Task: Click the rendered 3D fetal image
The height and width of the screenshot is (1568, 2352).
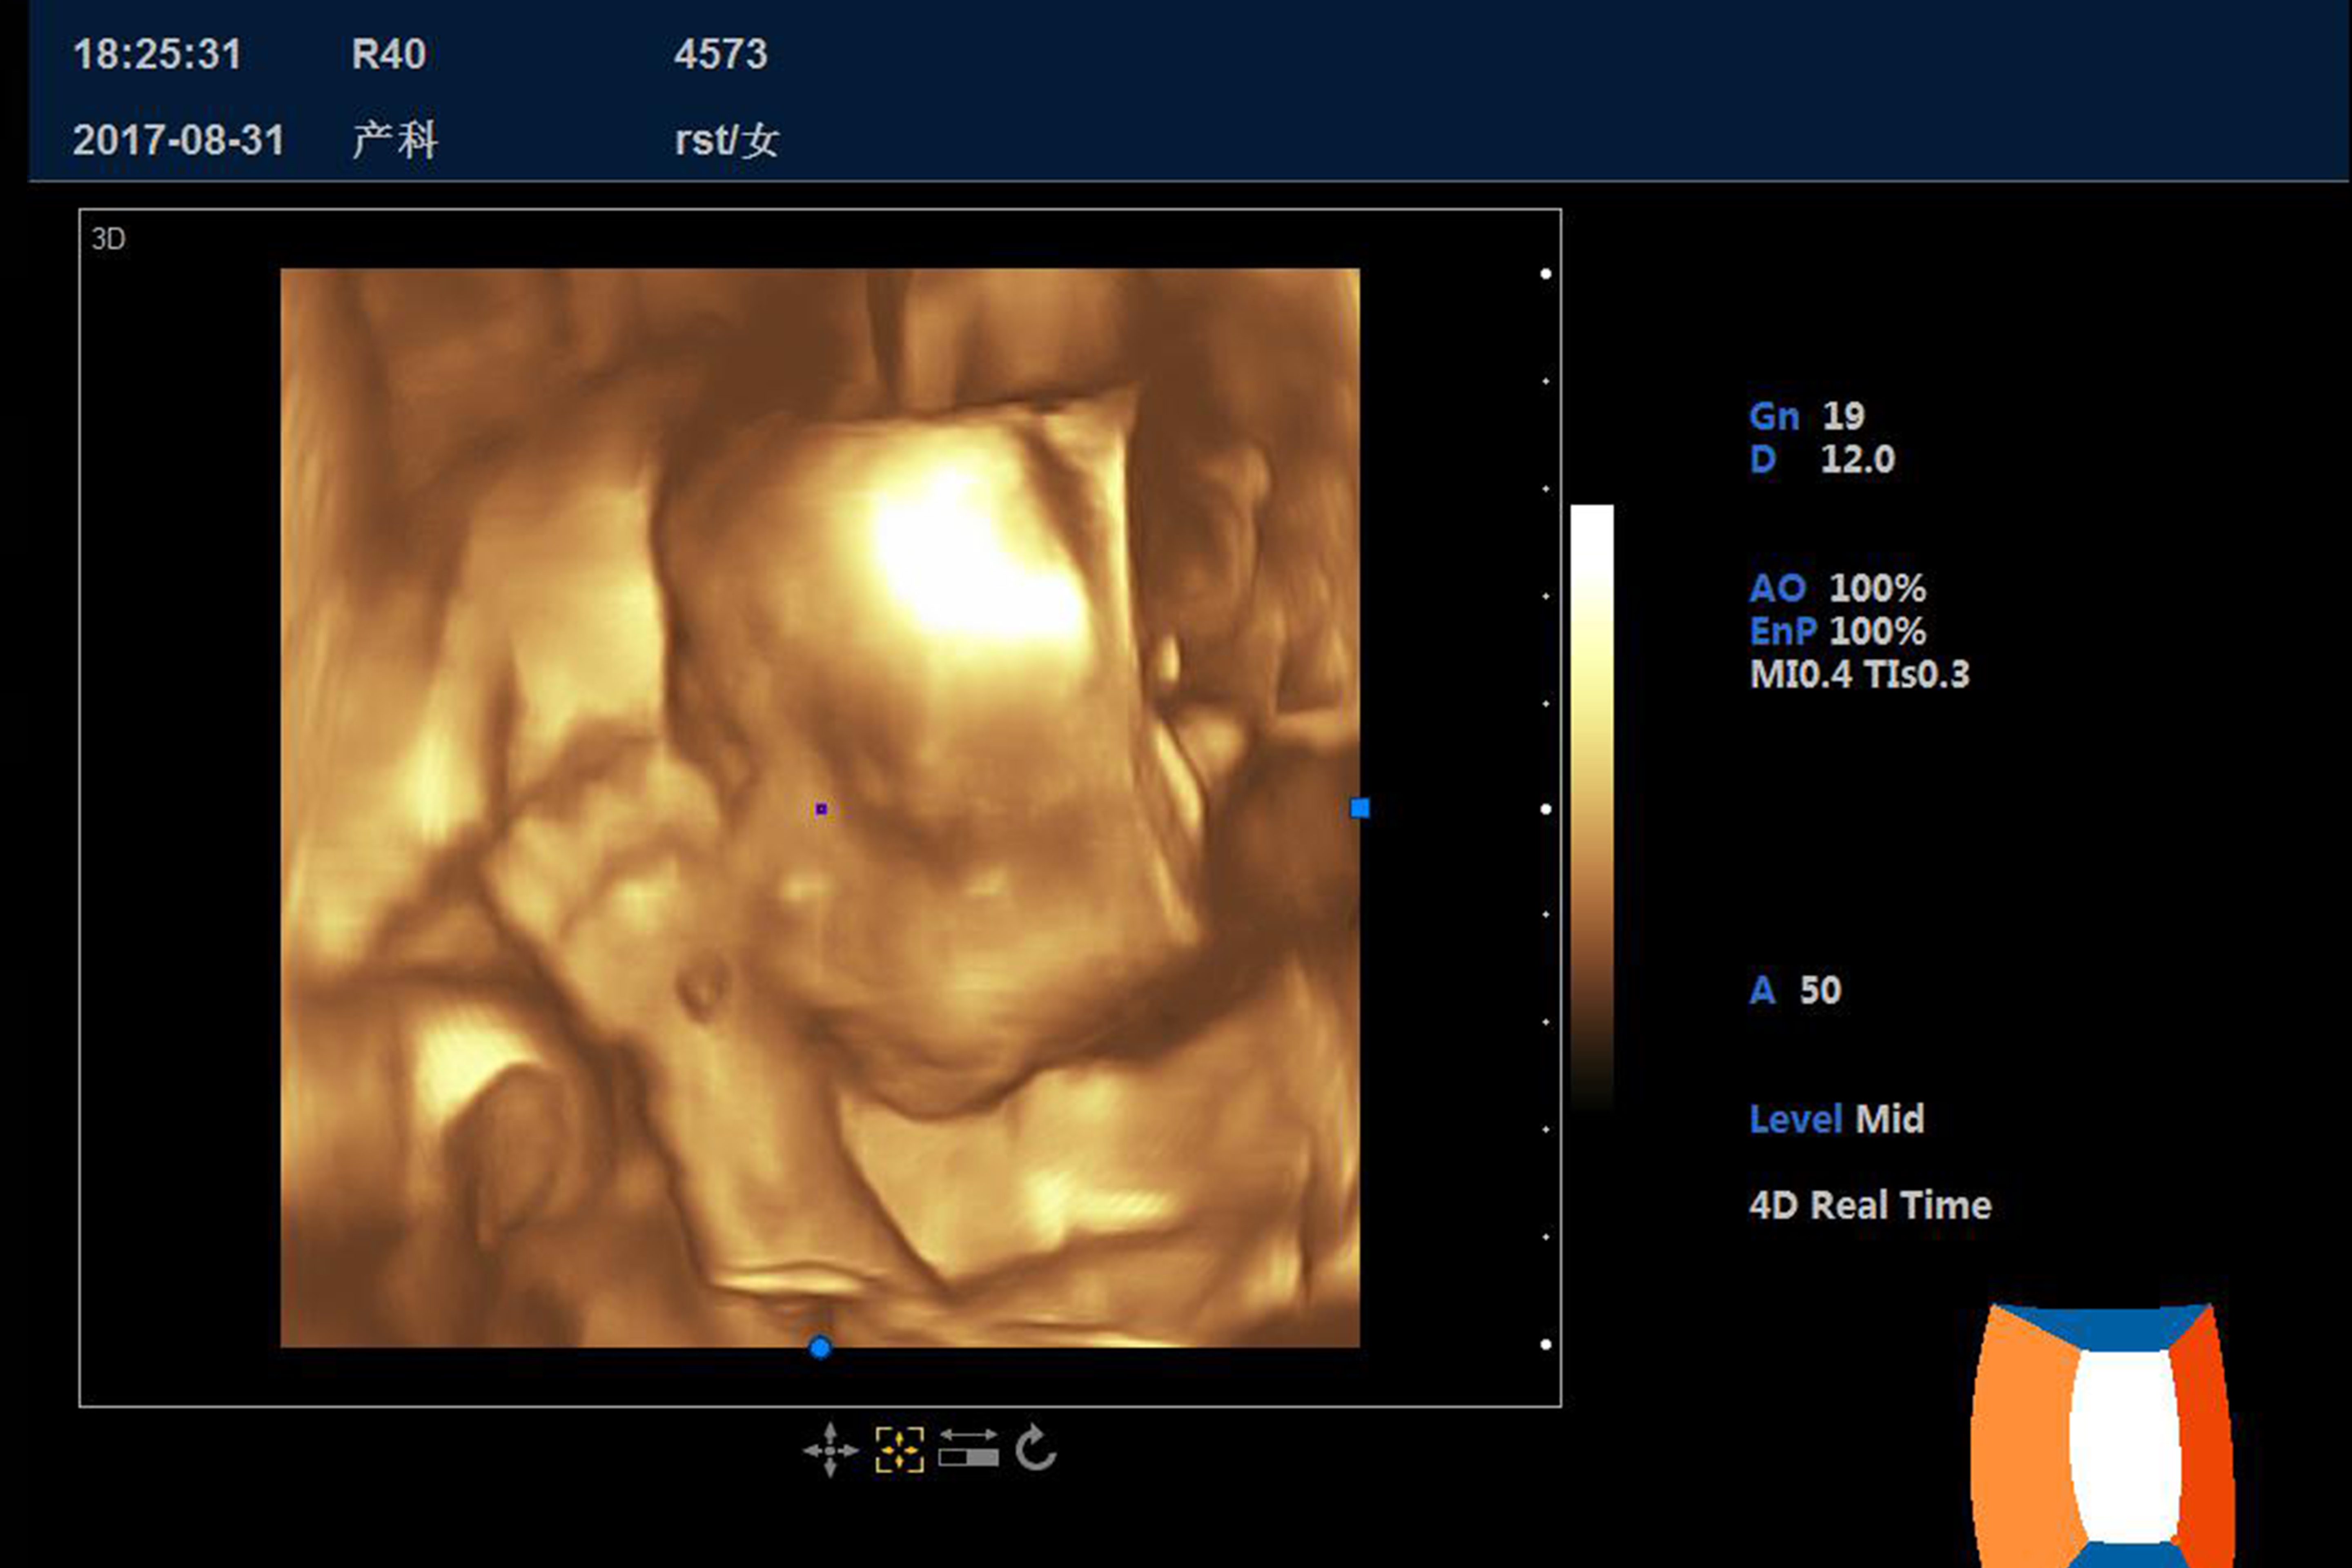Action: pyautogui.click(x=820, y=808)
